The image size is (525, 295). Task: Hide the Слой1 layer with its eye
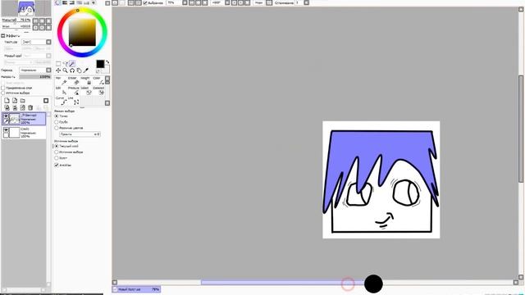point(6,130)
